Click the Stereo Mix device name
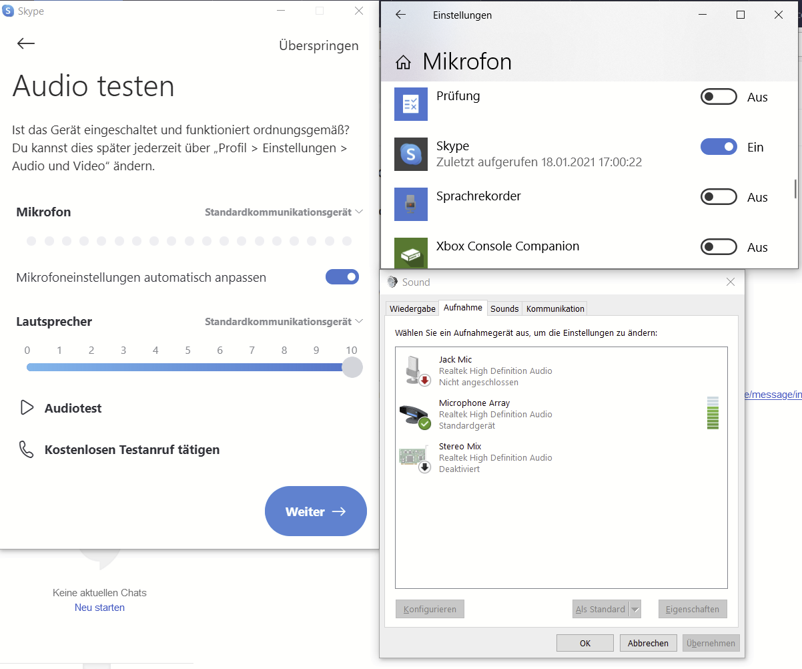 click(x=460, y=447)
